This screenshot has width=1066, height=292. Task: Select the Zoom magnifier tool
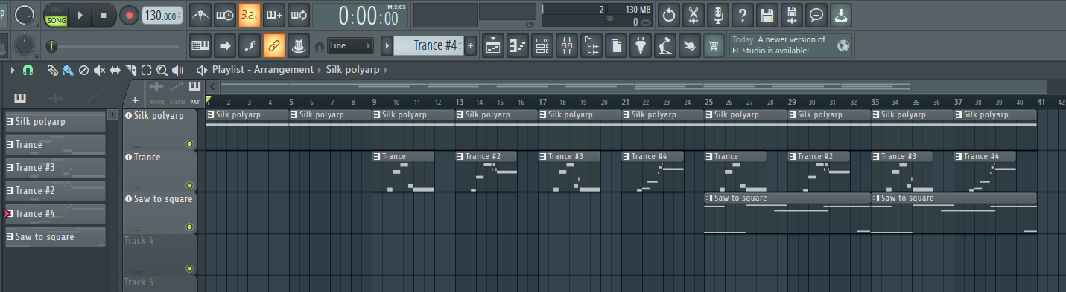click(x=162, y=70)
